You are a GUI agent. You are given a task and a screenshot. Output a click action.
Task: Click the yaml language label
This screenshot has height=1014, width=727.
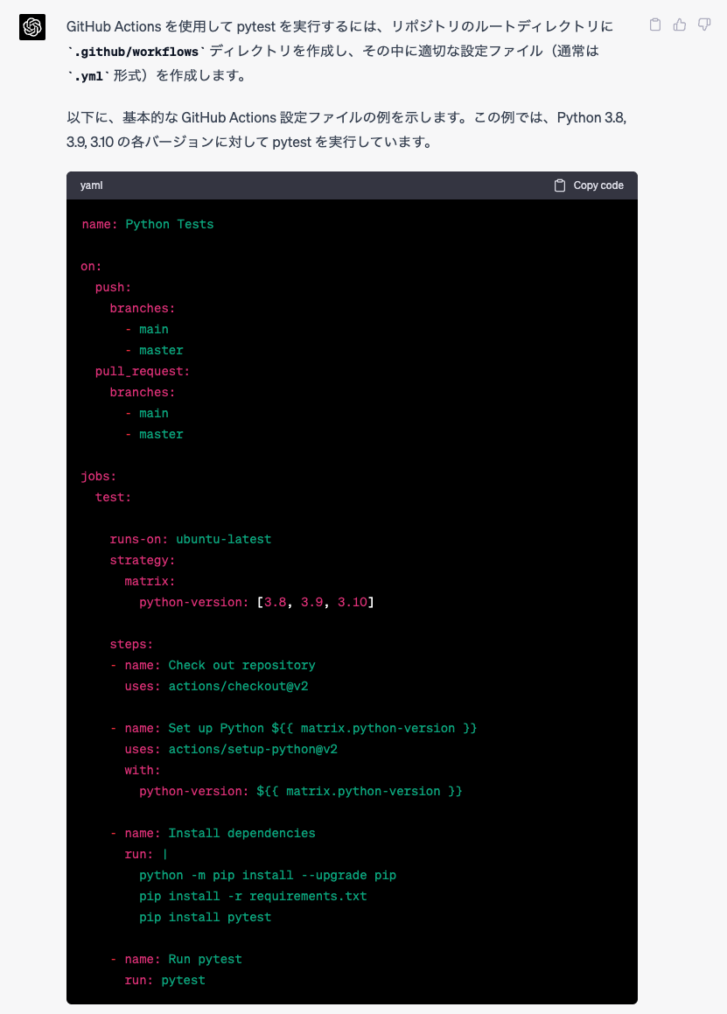[x=91, y=185]
